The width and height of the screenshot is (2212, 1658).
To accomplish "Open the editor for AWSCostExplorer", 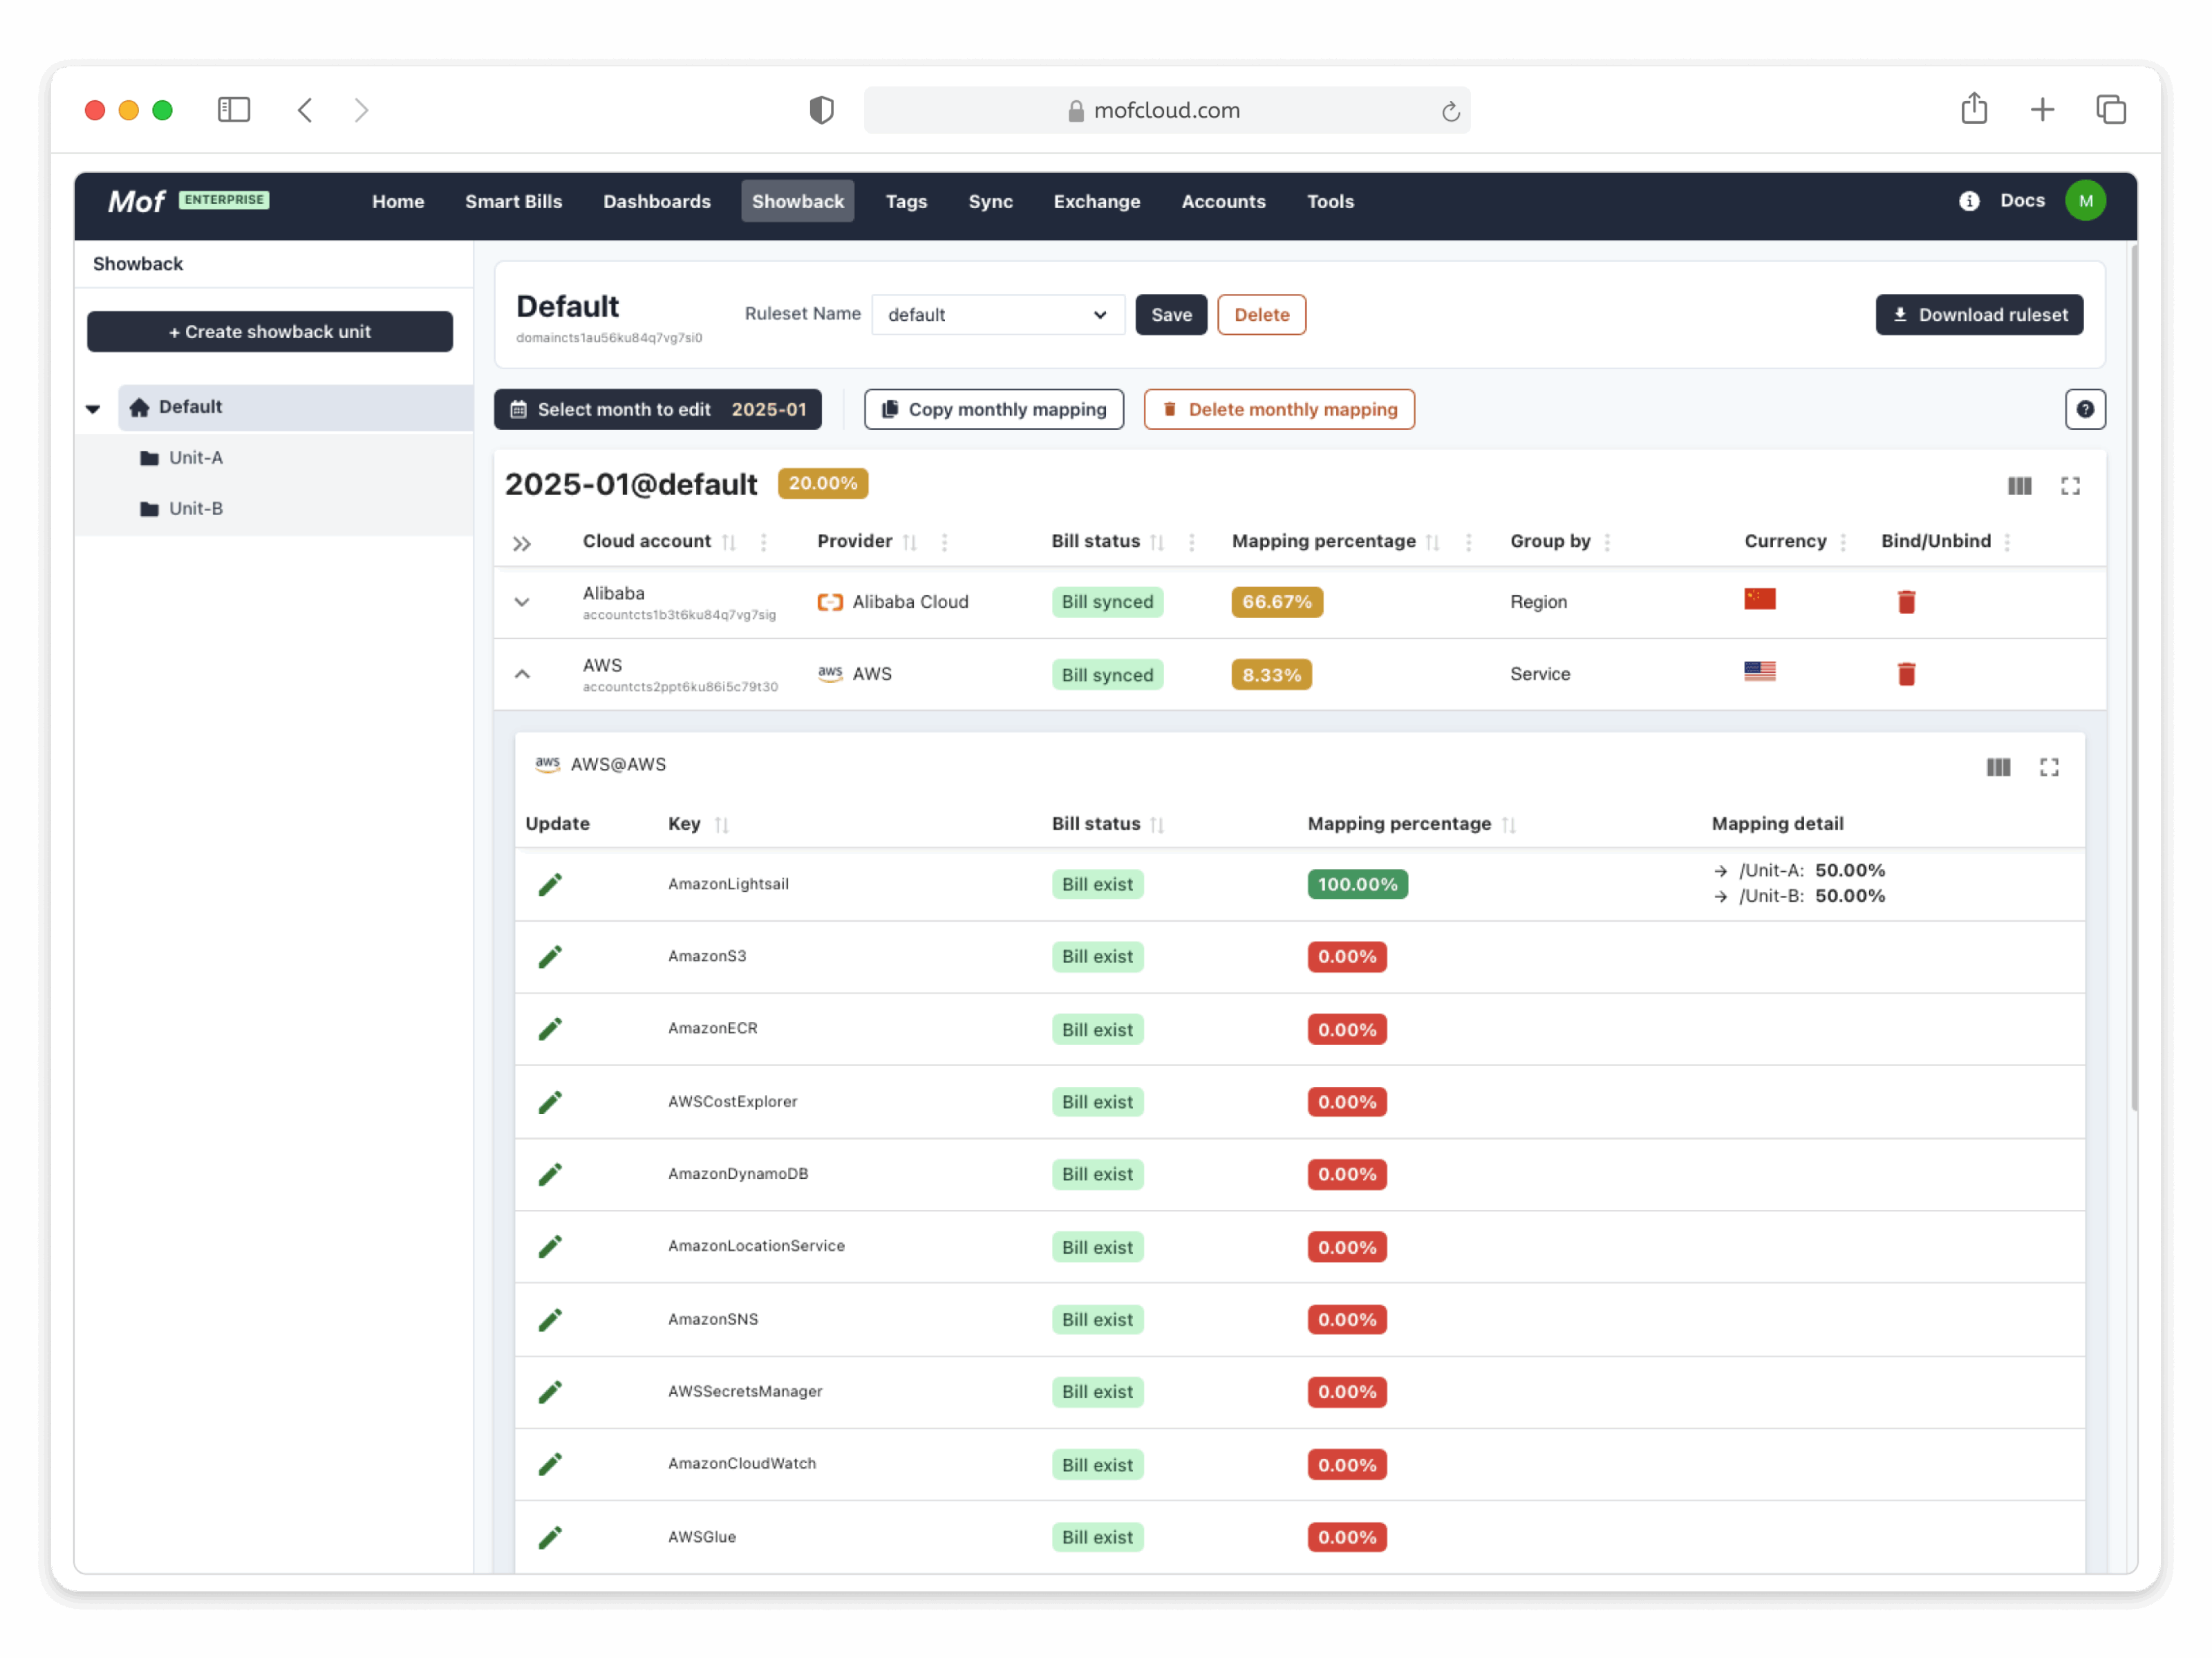I will point(550,1102).
